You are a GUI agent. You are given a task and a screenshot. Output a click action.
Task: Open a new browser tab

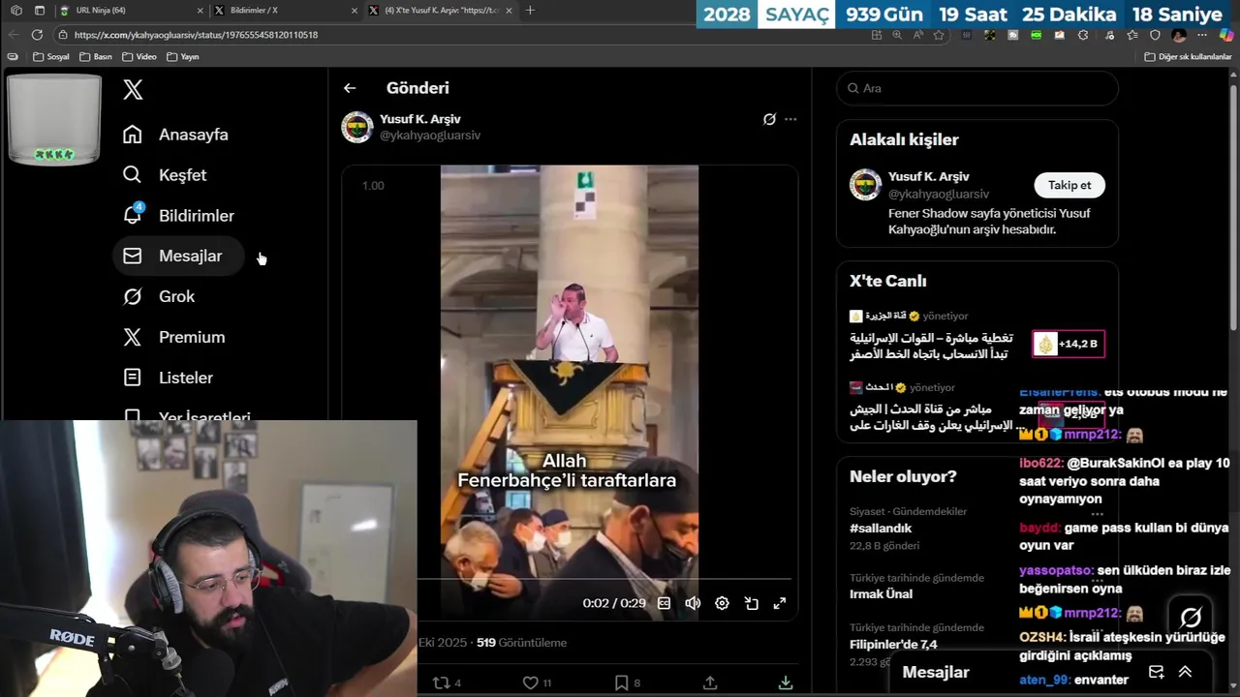(x=530, y=11)
